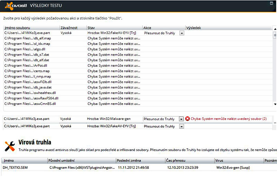277x184 pixels.
Task: Click the Virová truhla tools icon
Action: coord(10,146)
